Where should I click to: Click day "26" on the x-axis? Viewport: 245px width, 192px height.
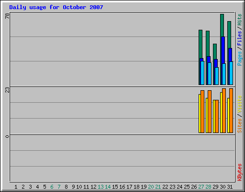coord(194,187)
